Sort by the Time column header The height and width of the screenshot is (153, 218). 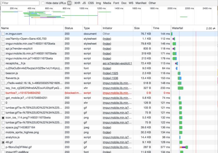click(161, 28)
